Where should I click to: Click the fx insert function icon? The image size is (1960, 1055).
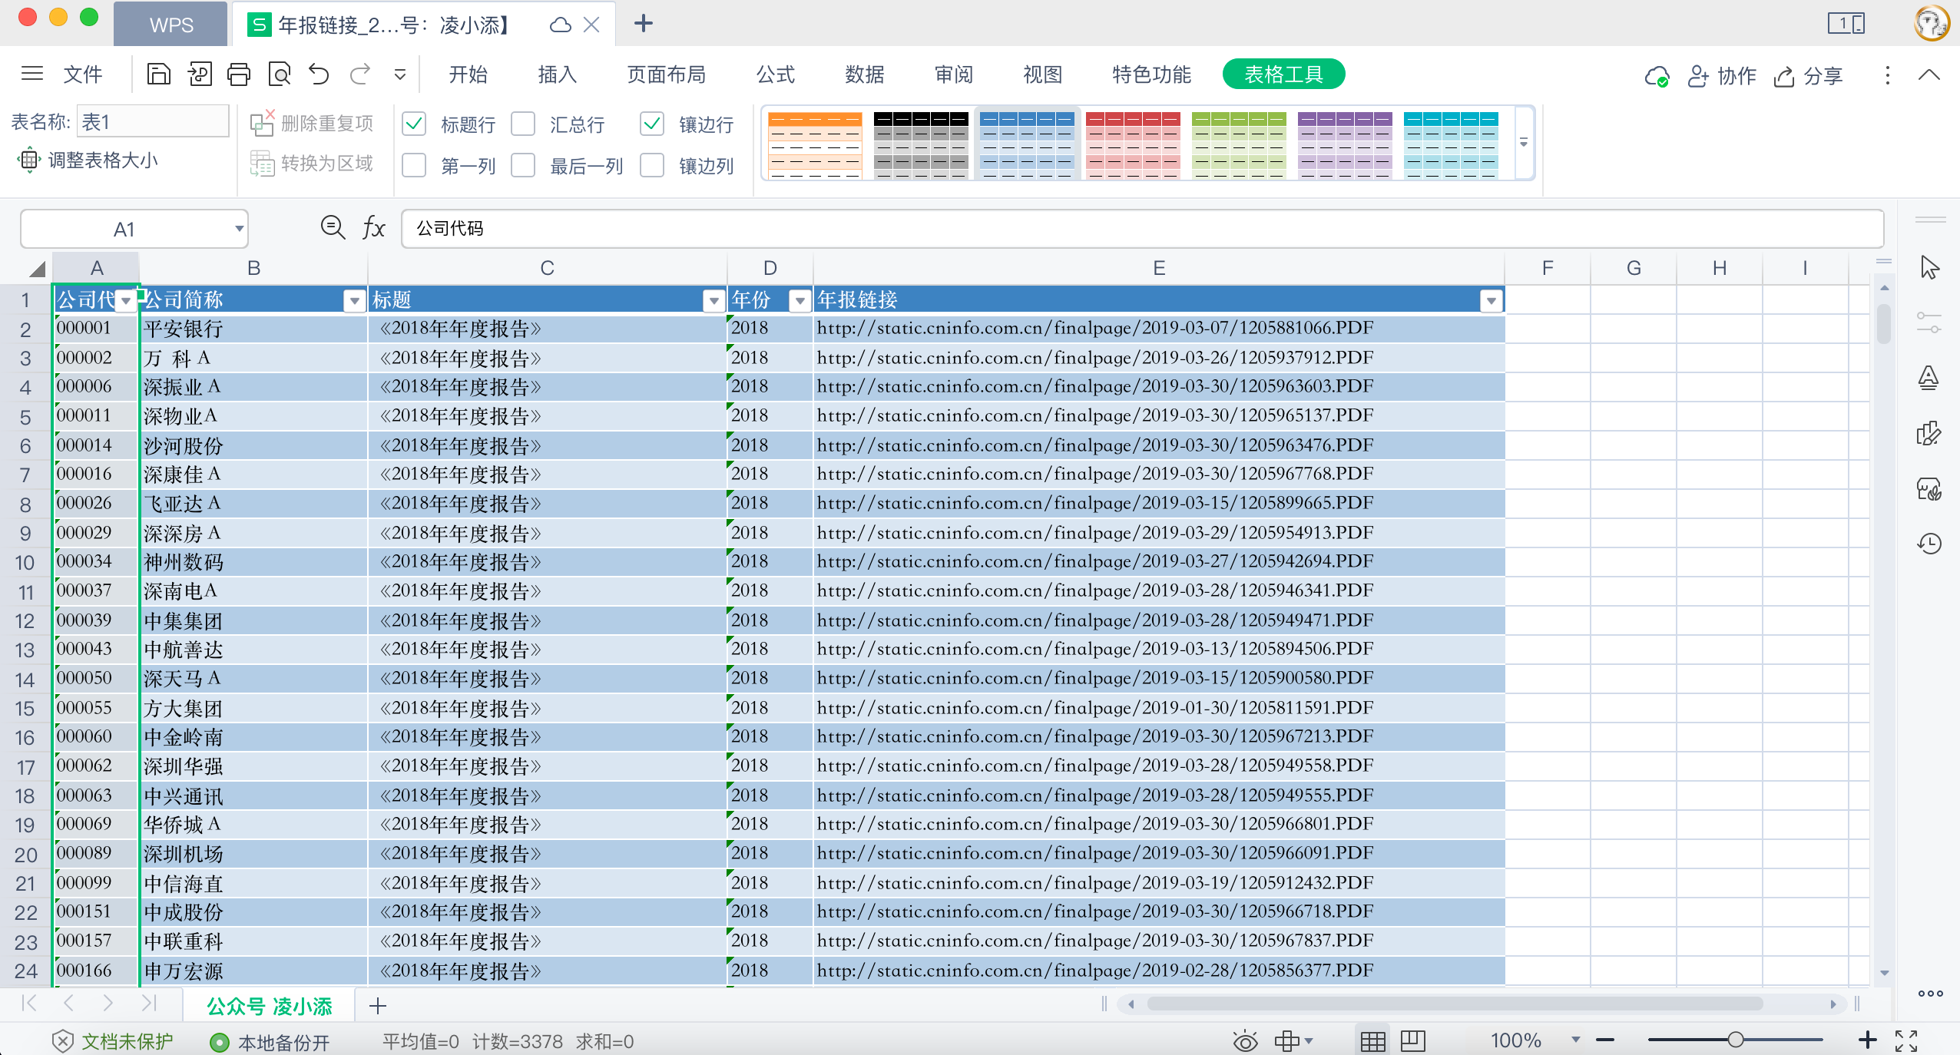coord(374,228)
